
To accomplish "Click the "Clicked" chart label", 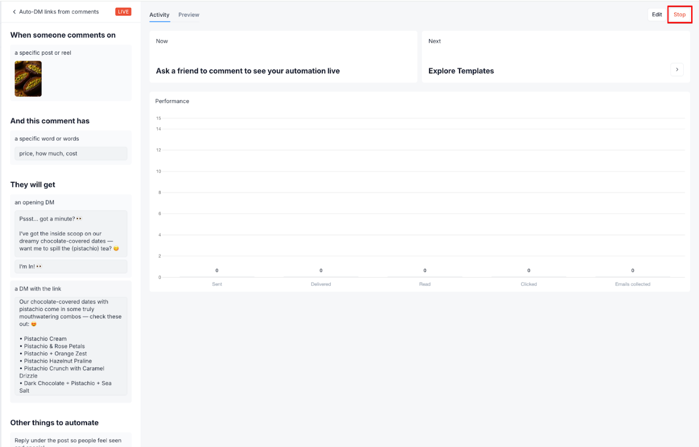I will (529, 284).
